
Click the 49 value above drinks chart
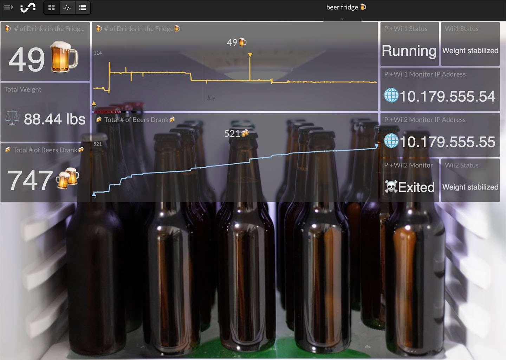pos(232,42)
